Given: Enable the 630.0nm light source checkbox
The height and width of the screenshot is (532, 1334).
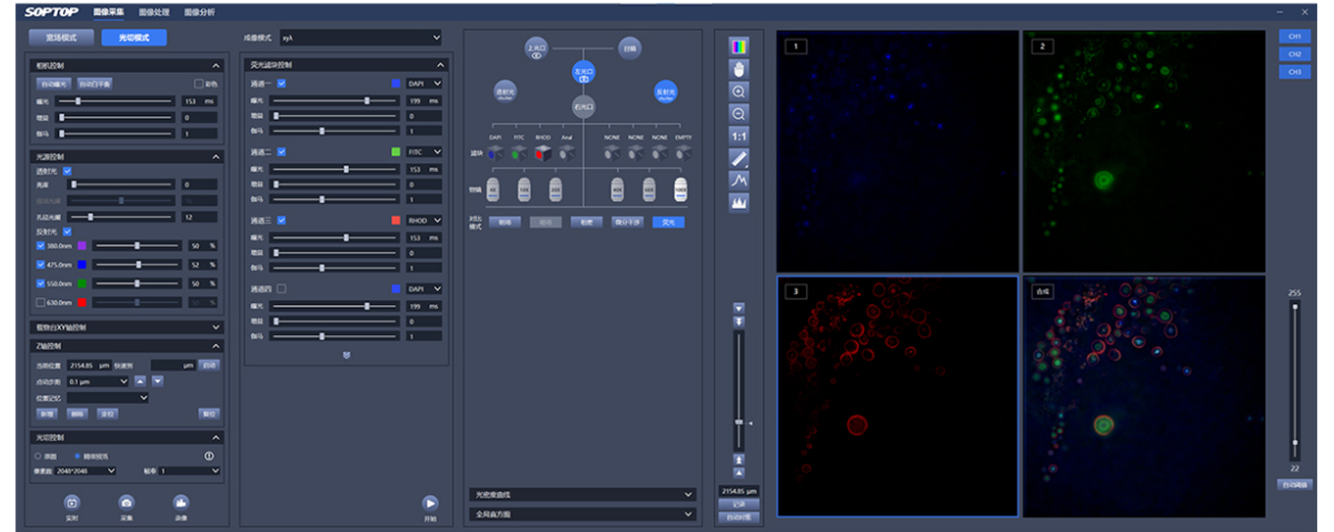Looking at the screenshot, I should 40,302.
